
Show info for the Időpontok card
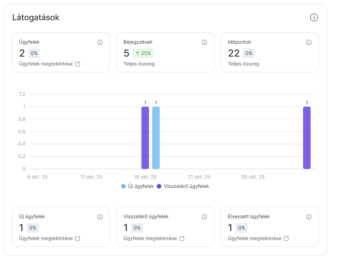[309, 42]
